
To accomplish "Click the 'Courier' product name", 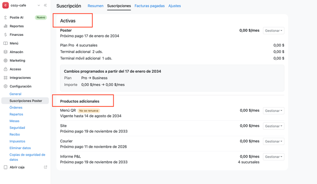I will pos(66,141).
